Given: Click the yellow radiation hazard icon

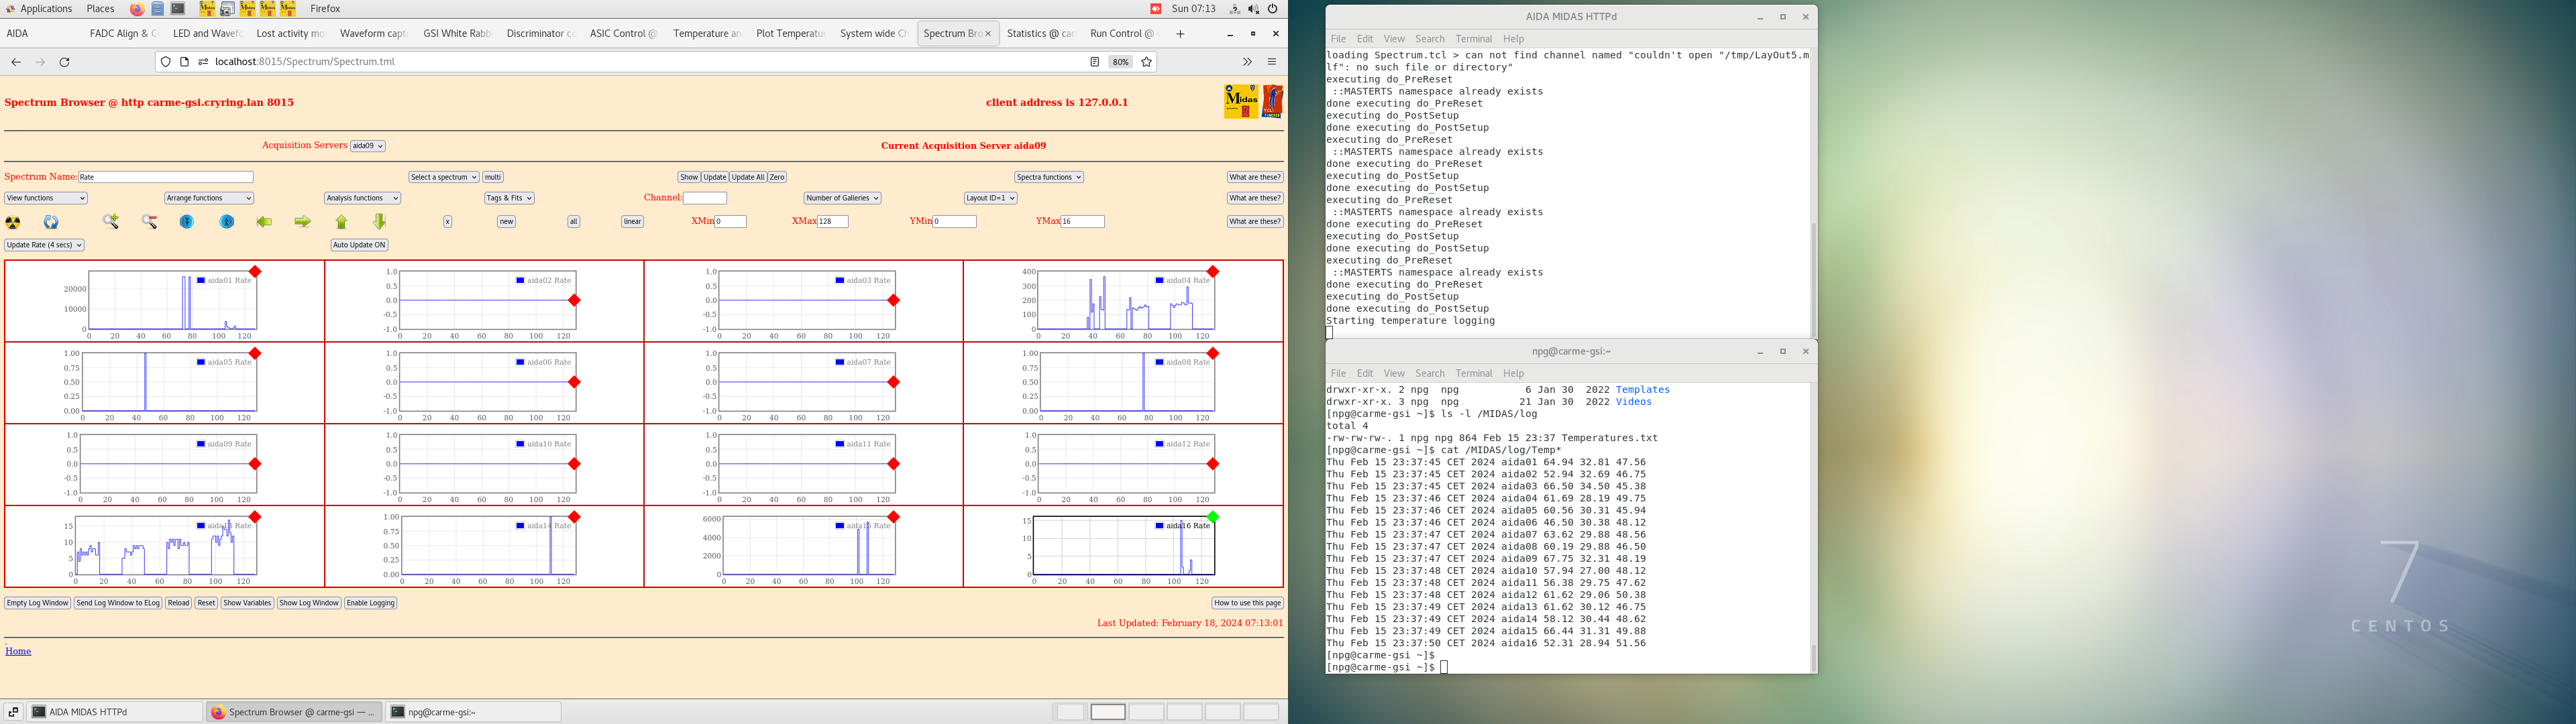Looking at the screenshot, I should tap(13, 222).
